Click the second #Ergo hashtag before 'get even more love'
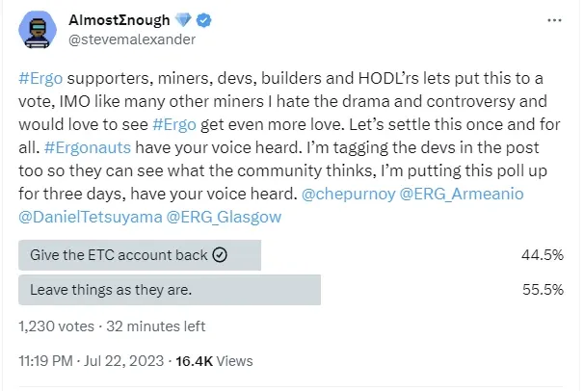The height and width of the screenshot is (391, 584). (174, 124)
